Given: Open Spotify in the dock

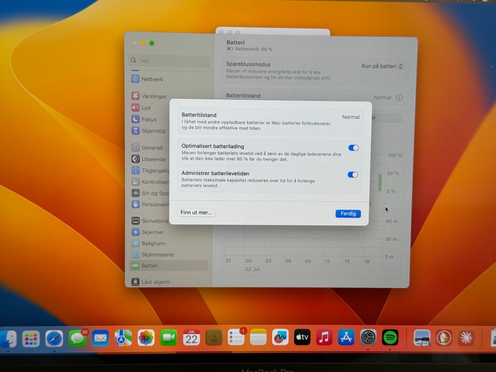Looking at the screenshot, I should pos(390,337).
